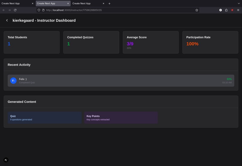The width and height of the screenshot is (242, 166).
Task: Go back using the dashboard back chevron
Action: [7, 20]
